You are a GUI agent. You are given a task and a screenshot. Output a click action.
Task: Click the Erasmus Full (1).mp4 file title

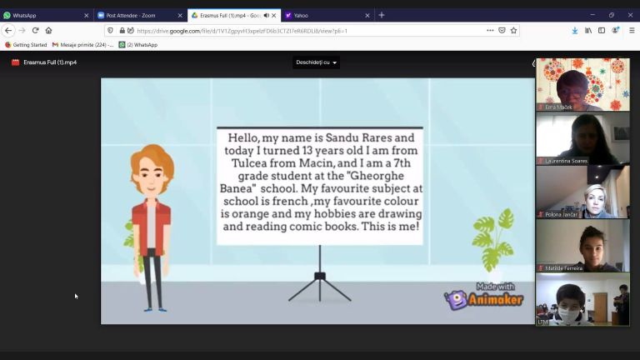[50, 62]
